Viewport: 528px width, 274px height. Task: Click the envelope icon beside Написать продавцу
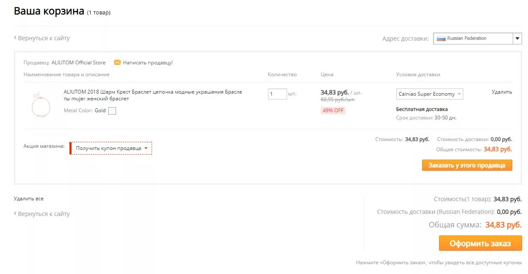point(117,63)
